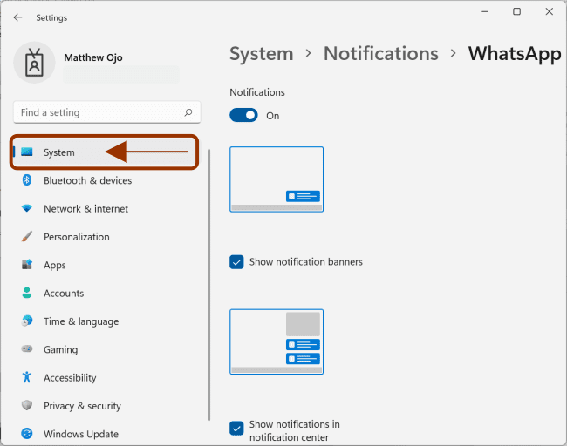Click the Time & language globe icon
This screenshot has width=567, height=446.
(27, 321)
